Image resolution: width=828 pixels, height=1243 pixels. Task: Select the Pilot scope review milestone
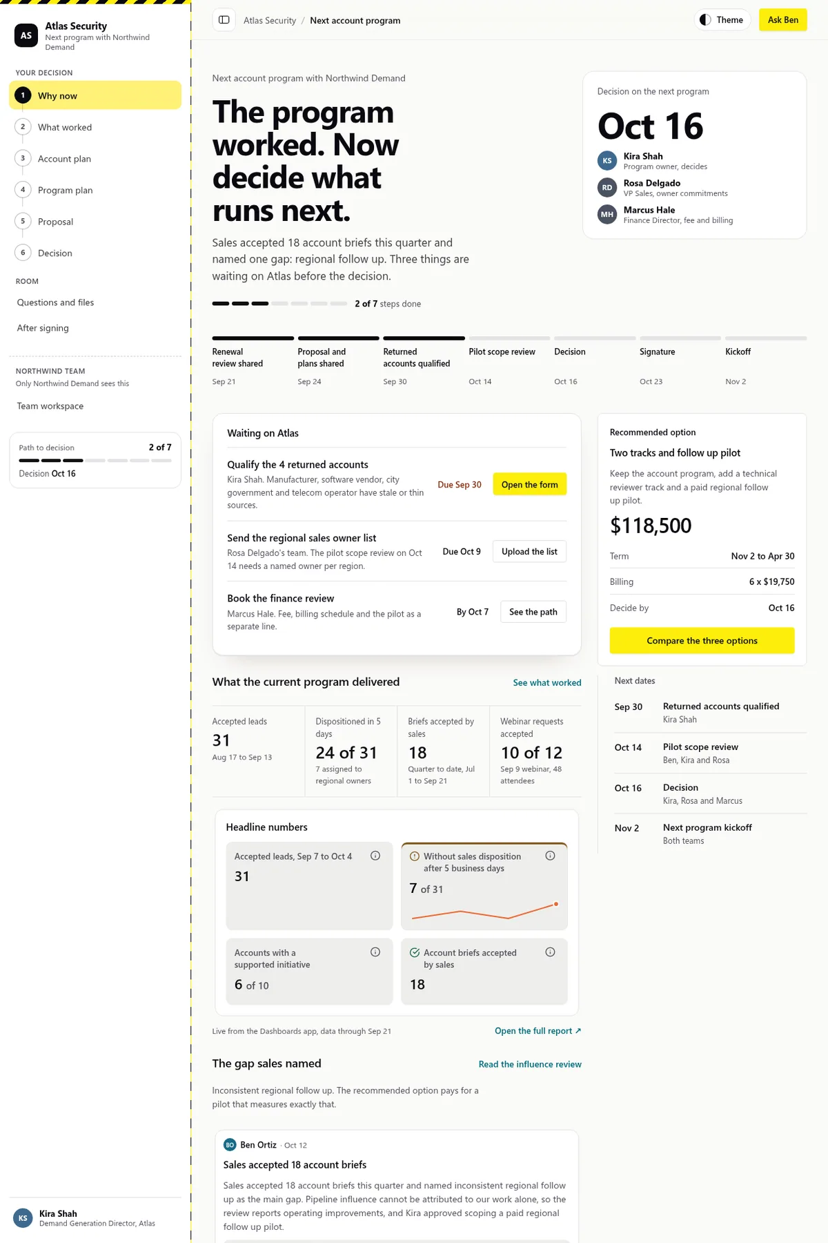509,361
